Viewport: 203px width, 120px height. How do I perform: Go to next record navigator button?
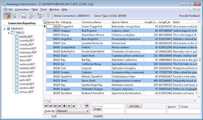pos(55,106)
